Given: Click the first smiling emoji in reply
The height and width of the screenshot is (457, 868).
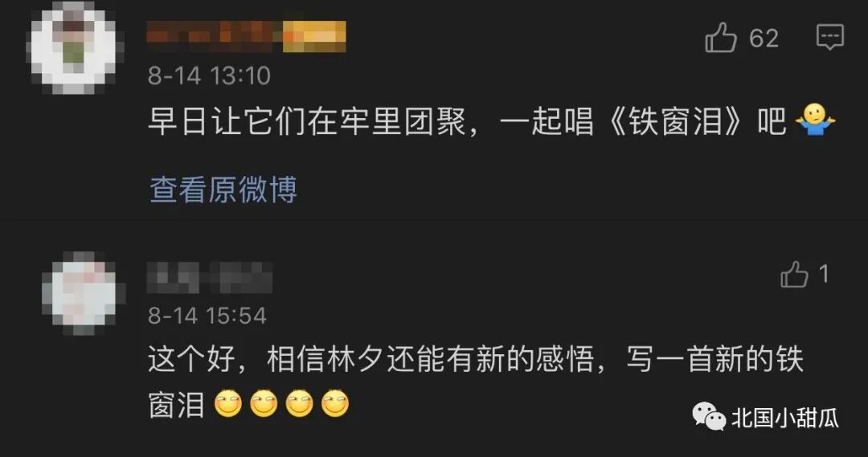Looking at the screenshot, I should click(x=227, y=403).
